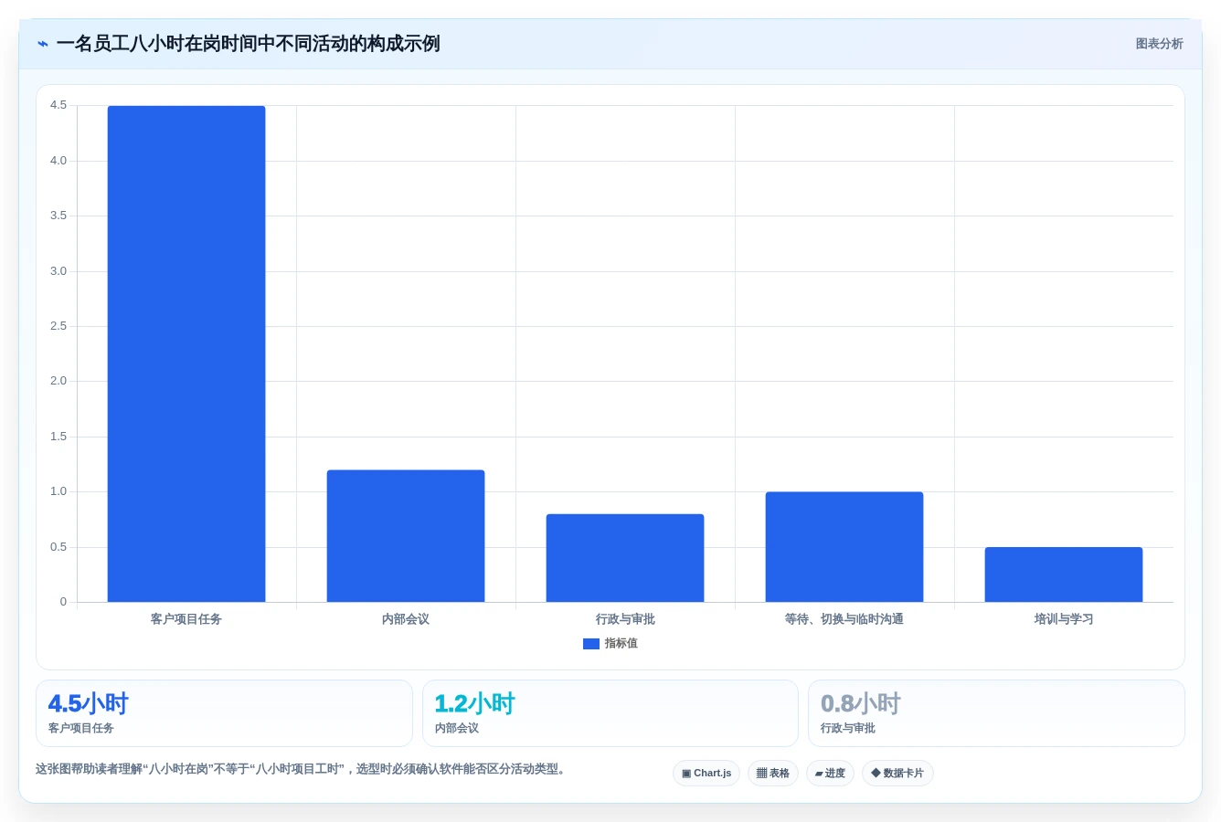Click the lightning icon beside the chart title
The image size is (1221, 822).
(x=43, y=44)
